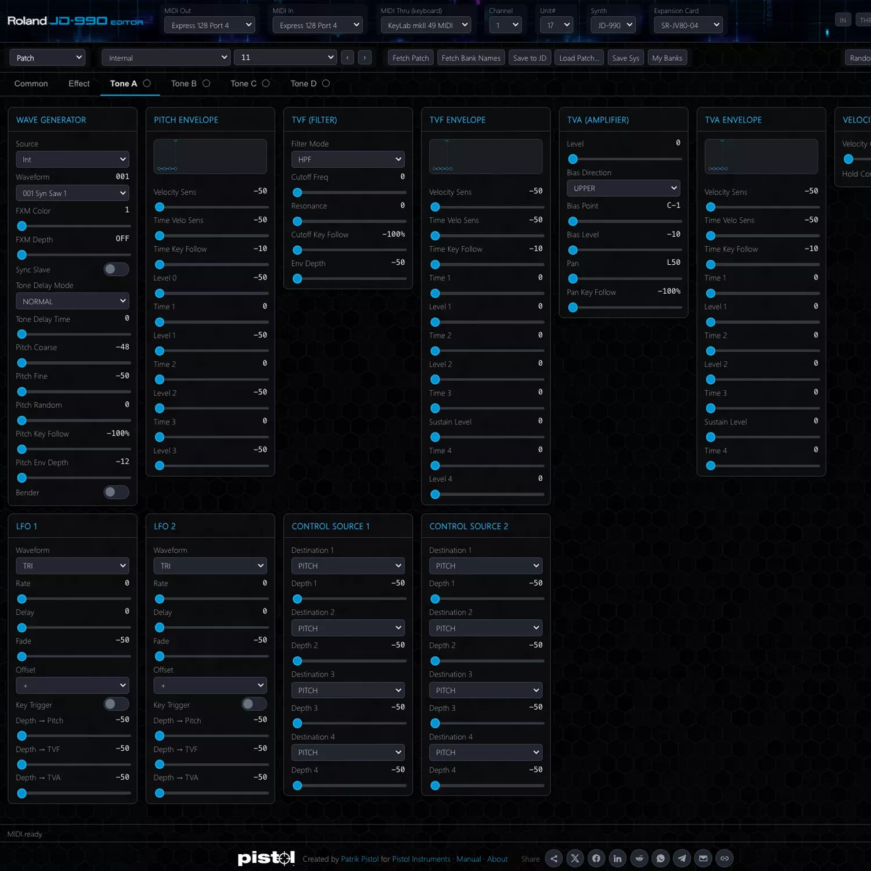Toggle the Tone B enable circle
This screenshot has width=871, height=871.
click(206, 83)
